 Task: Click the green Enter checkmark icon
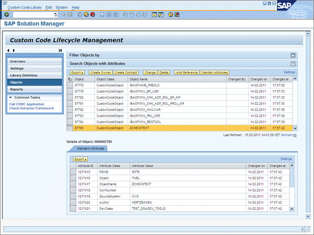pyautogui.click(x=7, y=15)
